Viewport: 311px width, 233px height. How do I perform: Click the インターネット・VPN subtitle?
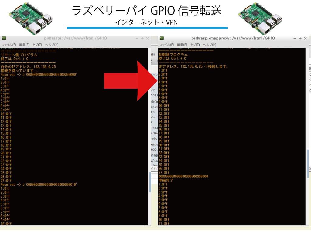[146, 22]
